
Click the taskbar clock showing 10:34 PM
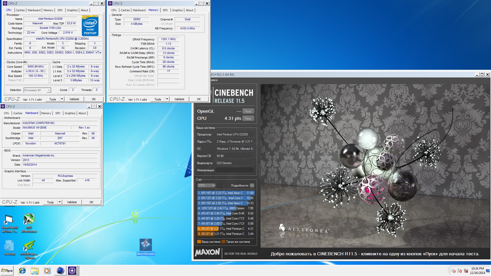(x=477, y=271)
